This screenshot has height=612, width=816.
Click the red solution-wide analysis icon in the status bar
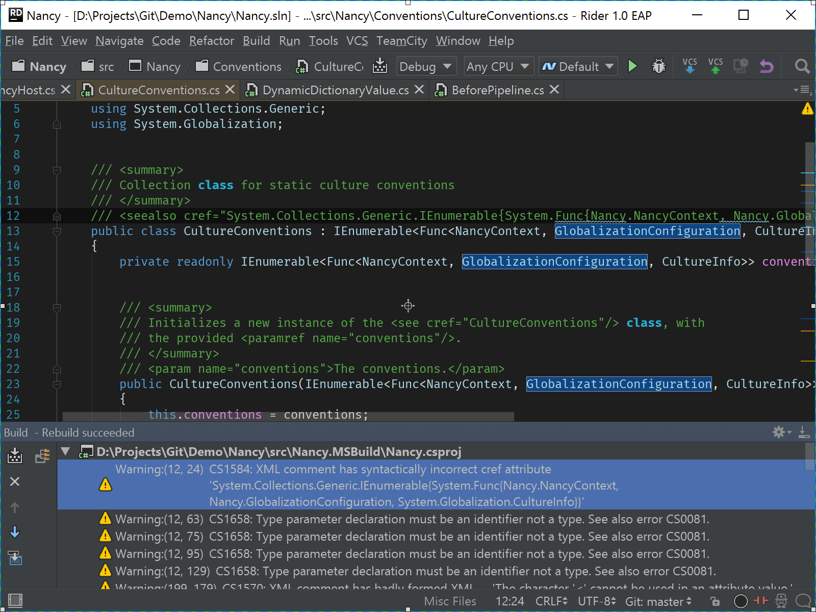coord(761,601)
